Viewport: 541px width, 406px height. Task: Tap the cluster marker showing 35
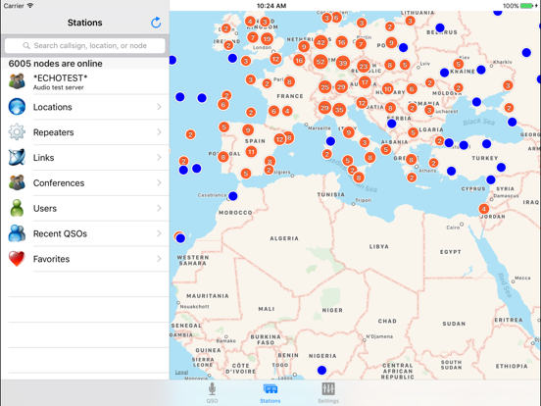click(339, 110)
